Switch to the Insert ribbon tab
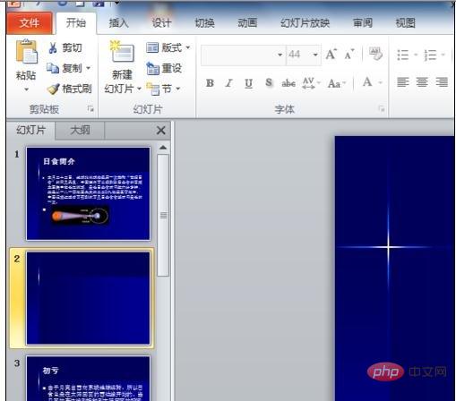Viewport: 456px width, 401px height. click(x=118, y=23)
